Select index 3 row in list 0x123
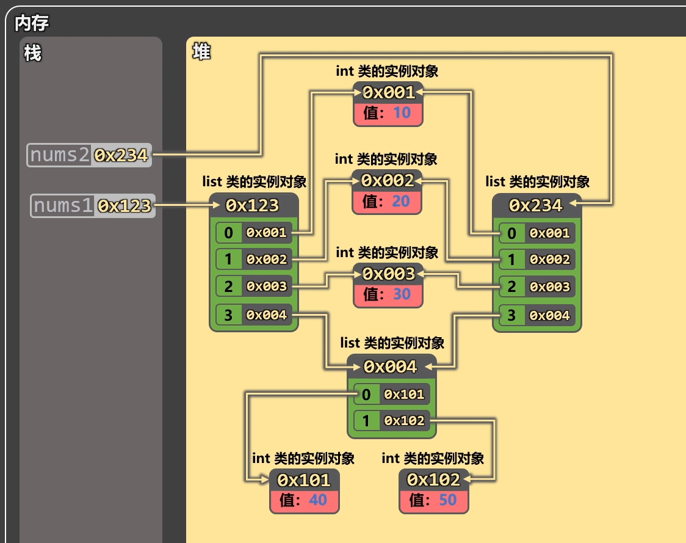 coord(254,315)
